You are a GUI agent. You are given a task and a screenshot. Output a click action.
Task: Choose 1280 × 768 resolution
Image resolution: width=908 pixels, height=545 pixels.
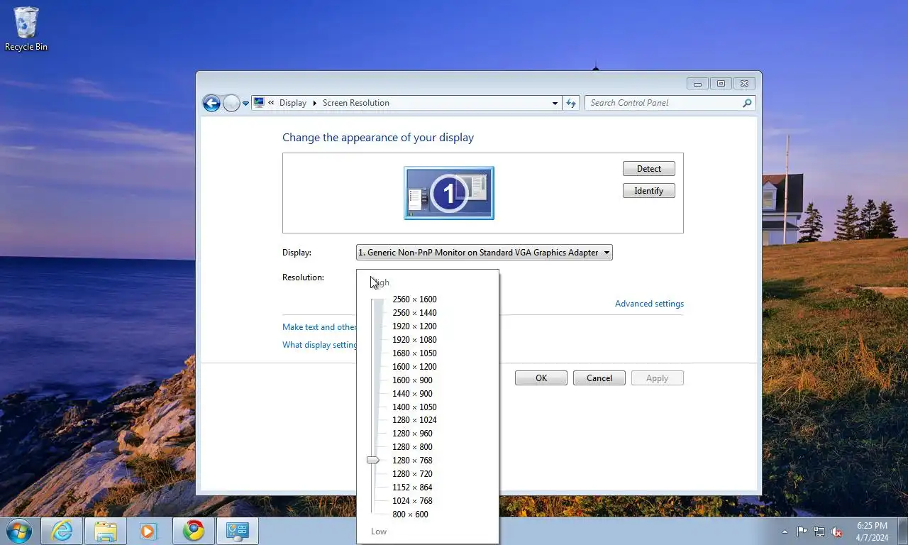(x=412, y=461)
